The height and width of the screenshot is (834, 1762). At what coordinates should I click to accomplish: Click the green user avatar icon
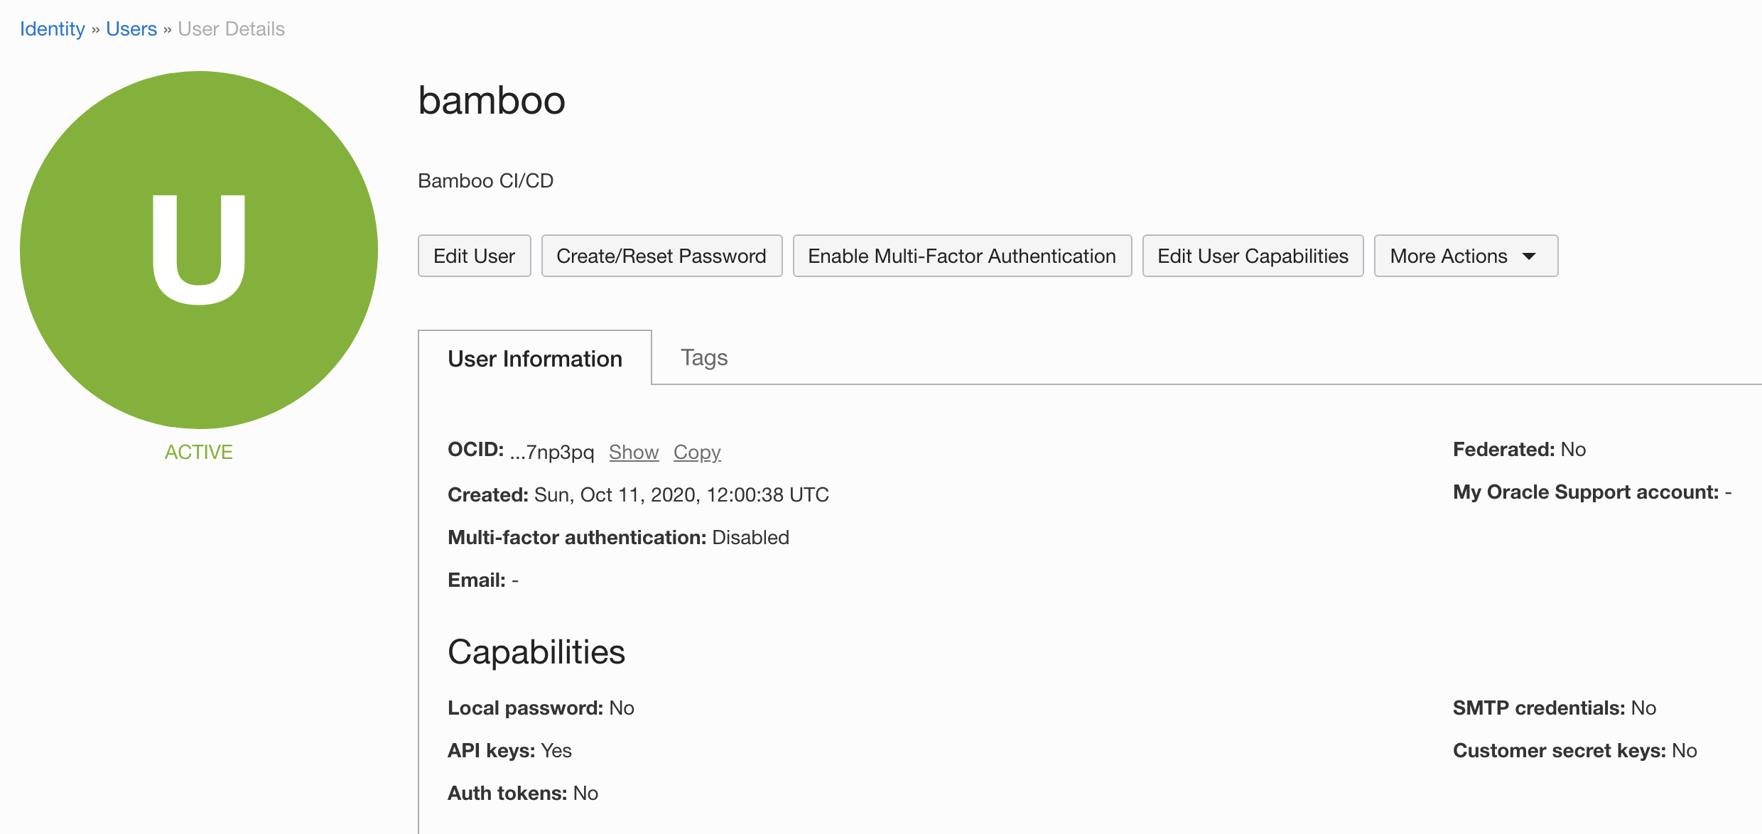[x=199, y=249]
